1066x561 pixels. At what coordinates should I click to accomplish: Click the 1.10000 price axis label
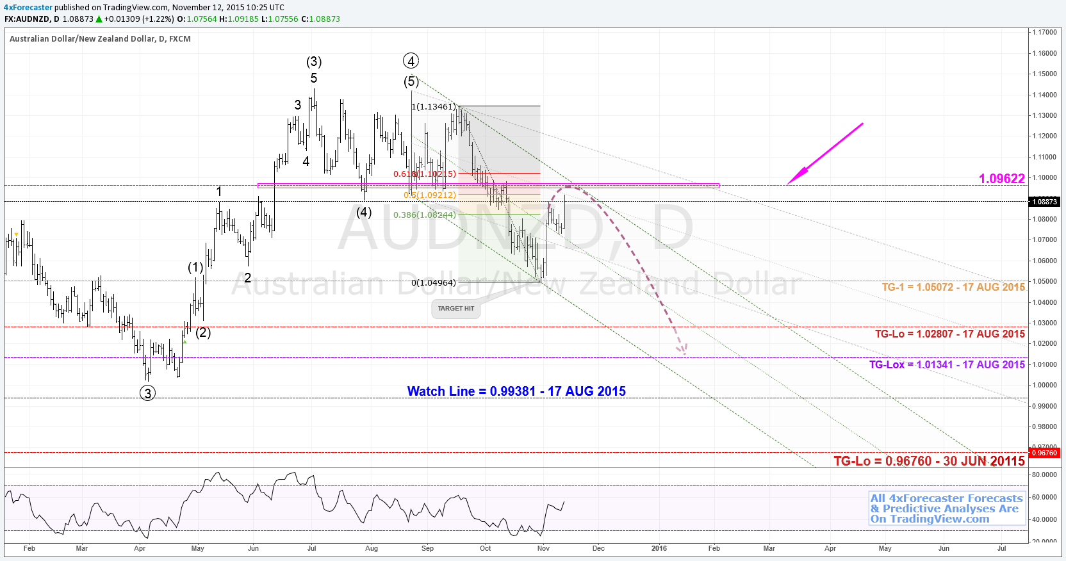pos(1044,177)
